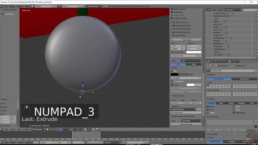The image size is (258, 145).
Task: Open the Global transform orientation dropdown
Action: point(73,129)
